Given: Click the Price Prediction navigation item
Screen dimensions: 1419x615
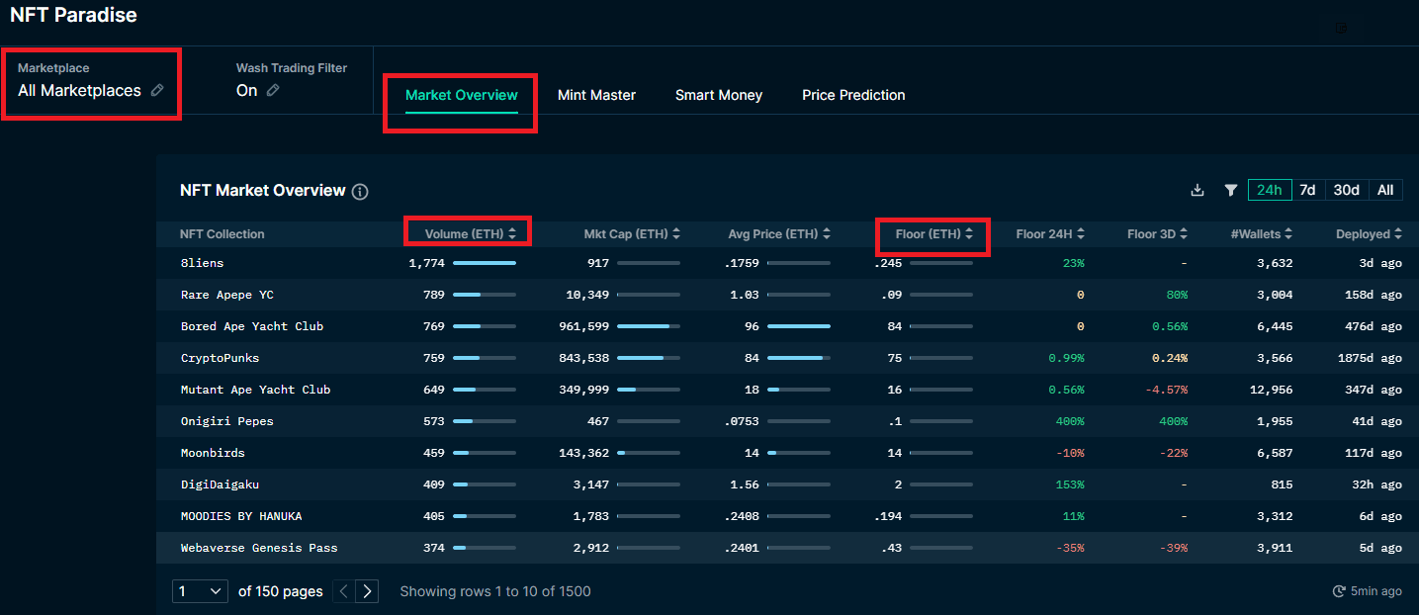Looking at the screenshot, I should coord(852,95).
